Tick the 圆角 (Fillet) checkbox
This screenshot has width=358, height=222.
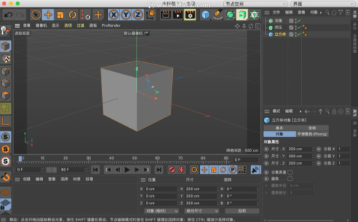tap(290, 179)
